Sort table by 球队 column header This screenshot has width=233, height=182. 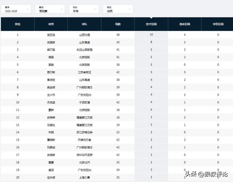[84, 24]
